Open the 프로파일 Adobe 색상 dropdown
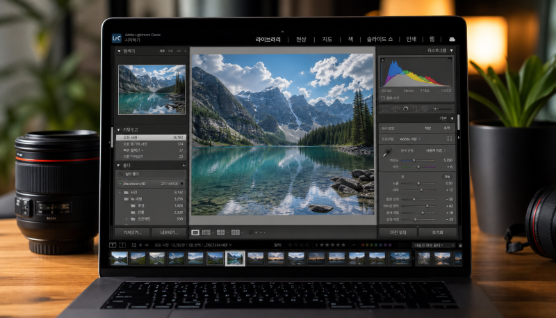 tap(410, 138)
